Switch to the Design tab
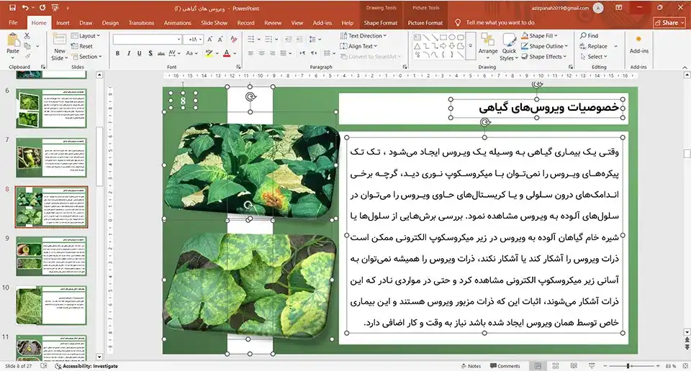Image resolution: width=691 pixels, height=371 pixels. pyautogui.click(x=110, y=22)
